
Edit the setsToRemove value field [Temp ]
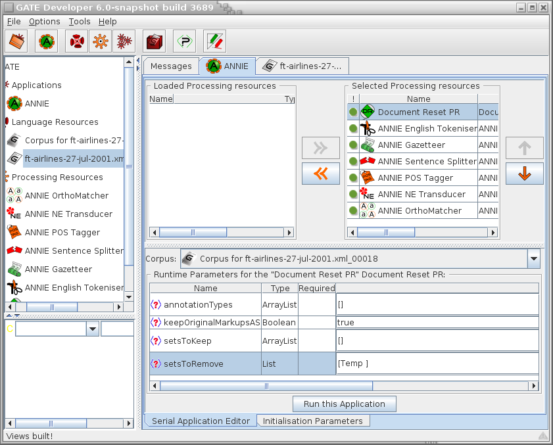437,363
